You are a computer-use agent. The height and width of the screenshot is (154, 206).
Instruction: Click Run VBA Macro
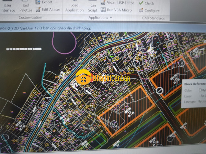tap(116, 10)
